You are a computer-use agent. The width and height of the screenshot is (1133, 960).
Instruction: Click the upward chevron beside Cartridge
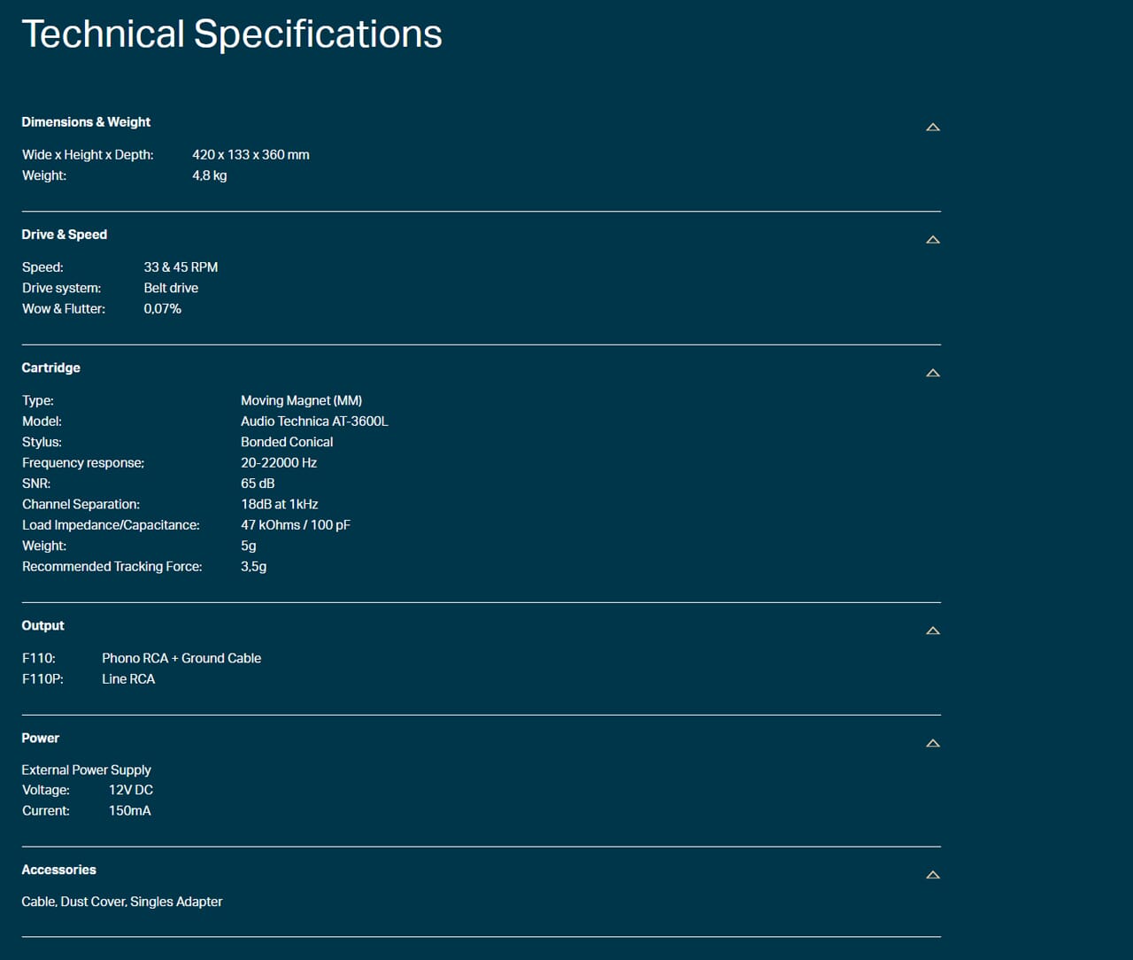pos(933,373)
